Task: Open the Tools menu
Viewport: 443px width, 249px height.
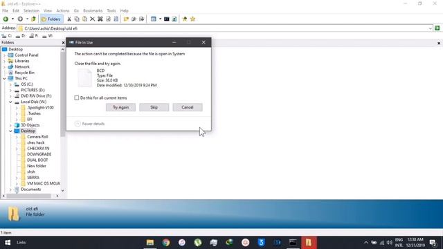Action: tap(111, 11)
